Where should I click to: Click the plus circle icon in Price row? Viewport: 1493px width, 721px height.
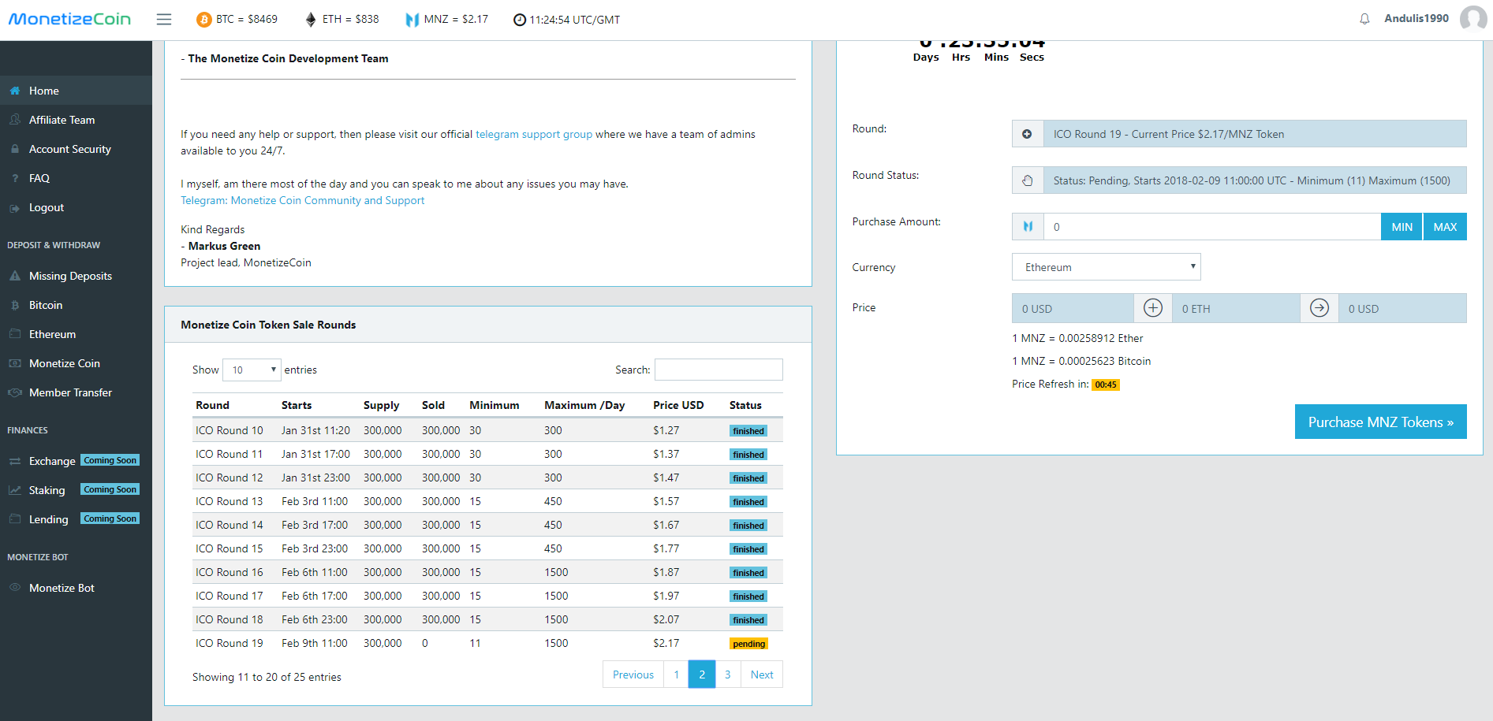coord(1153,308)
